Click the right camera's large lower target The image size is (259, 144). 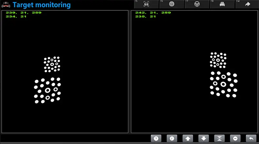tap(223, 85)
